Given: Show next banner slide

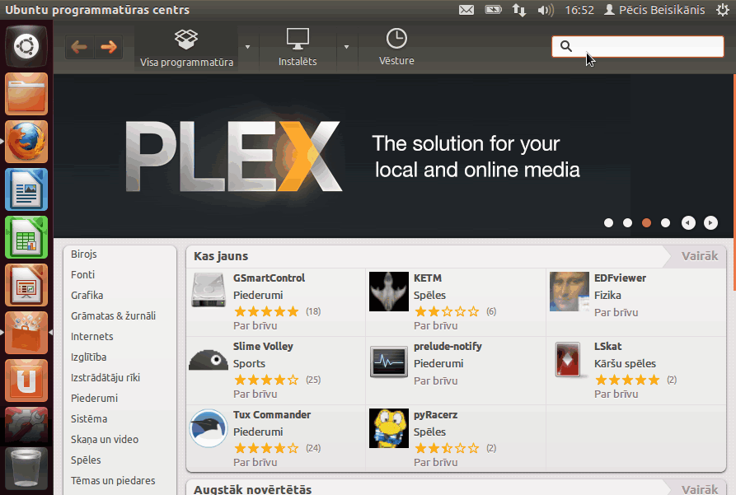Looking at the screenshot, I should pyautogui.click(x=710, y=223).
